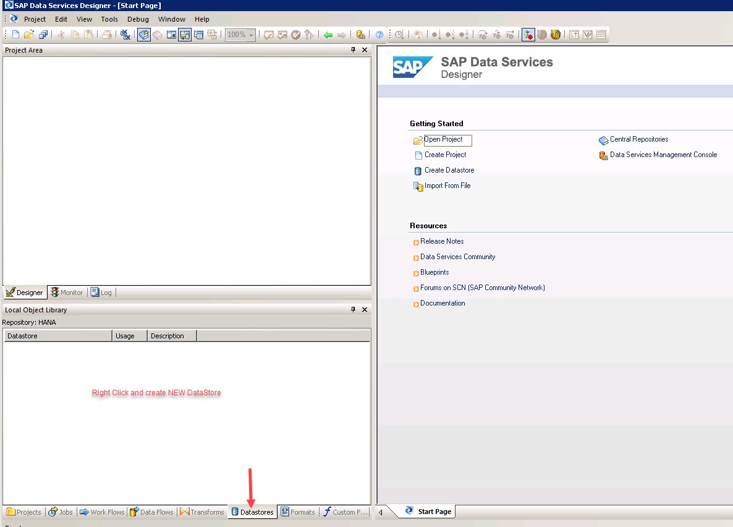Open Data Services Management Console link
The height and width of the screenshot is (527, 733).
pos(663,155)
